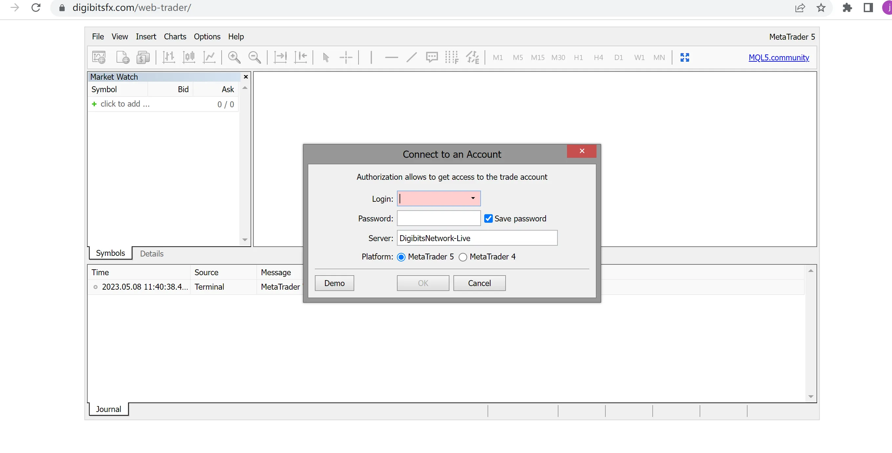Viewport: 892px width, 453px height.
Task: Select MetaTrader 4 platform radio button
Action: tap(463, 257)
